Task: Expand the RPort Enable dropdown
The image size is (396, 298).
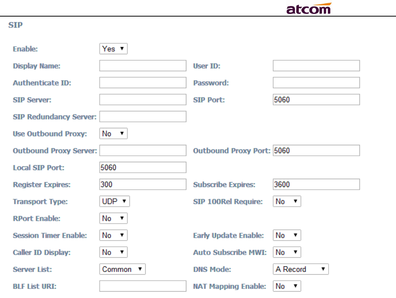Action: (x=113, y=218)
